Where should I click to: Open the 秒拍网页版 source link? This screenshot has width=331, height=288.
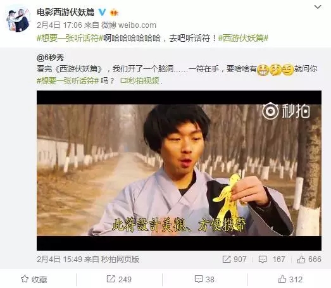click(x=120, y=259)
